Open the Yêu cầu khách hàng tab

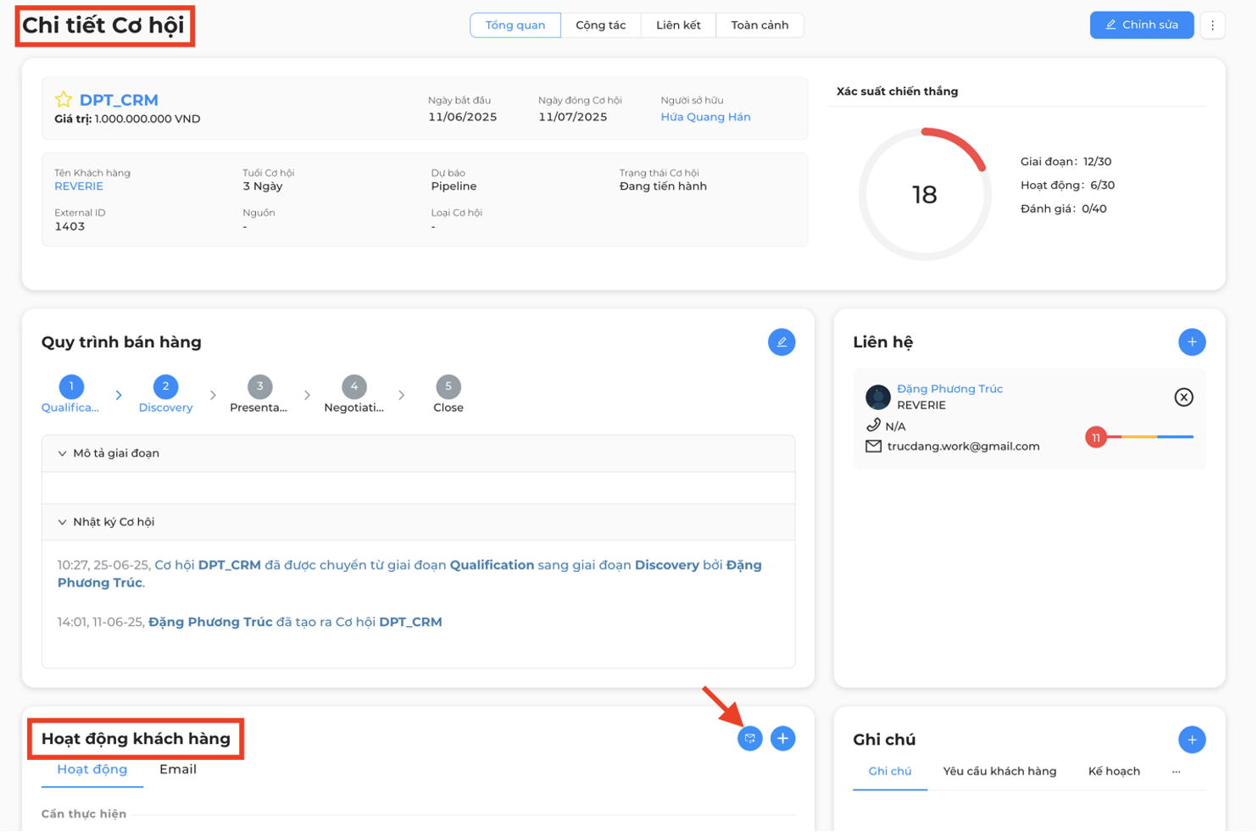tap(999, 772)
